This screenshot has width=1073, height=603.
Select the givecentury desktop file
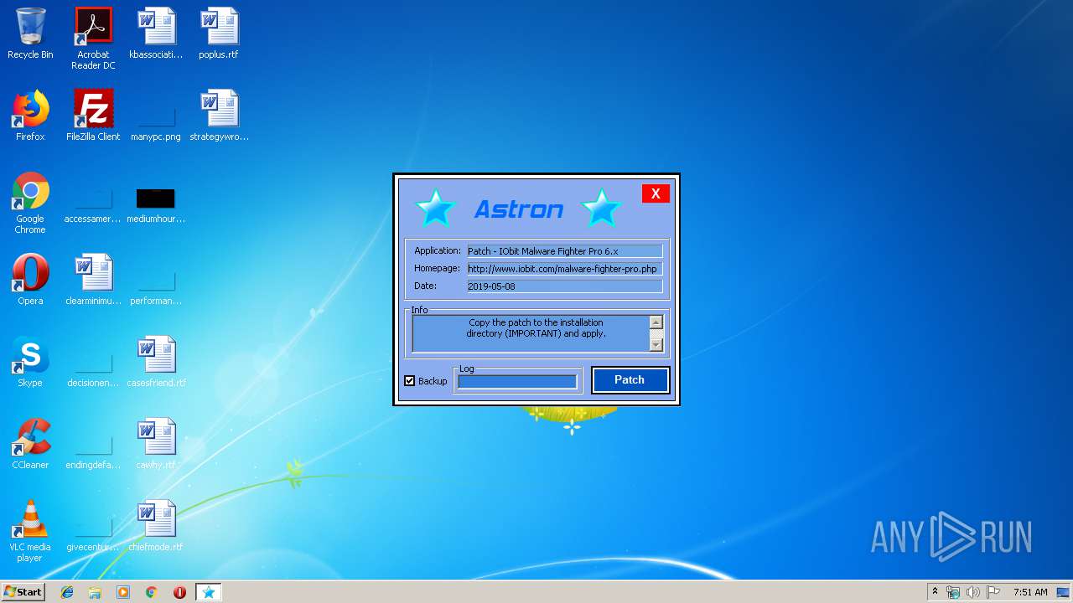pyautogui.click(x=93, y=531)
